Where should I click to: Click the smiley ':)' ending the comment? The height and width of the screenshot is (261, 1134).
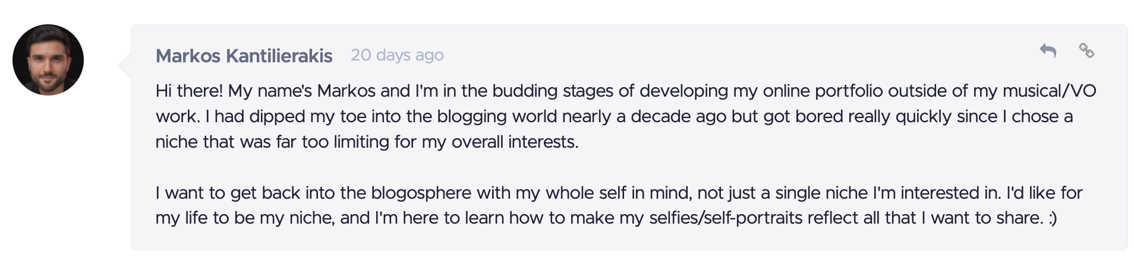pos(1053,219)
